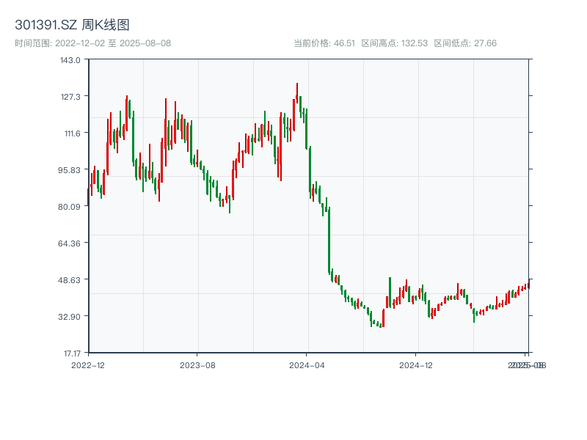Select the 111.6 price axis label
The width and height of the screenshot is (587, 440).
tap(70, 133)
